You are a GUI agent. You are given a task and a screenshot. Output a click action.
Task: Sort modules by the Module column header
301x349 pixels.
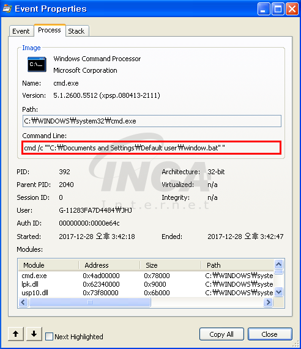click(48, 265)
